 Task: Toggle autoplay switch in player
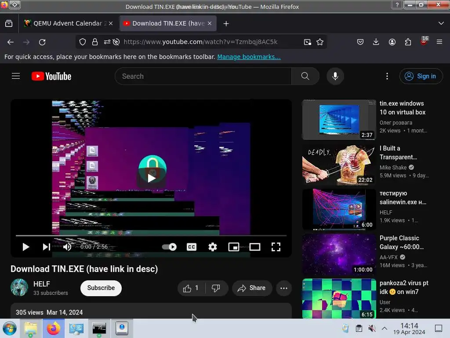click(169, 247)
